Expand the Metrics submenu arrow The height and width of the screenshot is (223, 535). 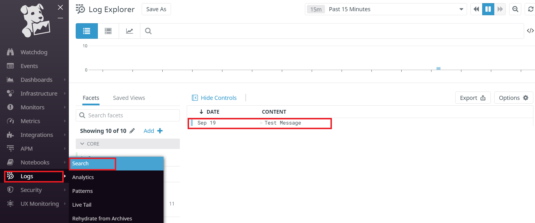tap(65, 121)
